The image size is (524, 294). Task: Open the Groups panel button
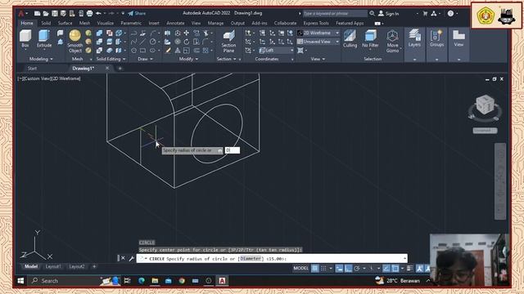tap(436, 38)
